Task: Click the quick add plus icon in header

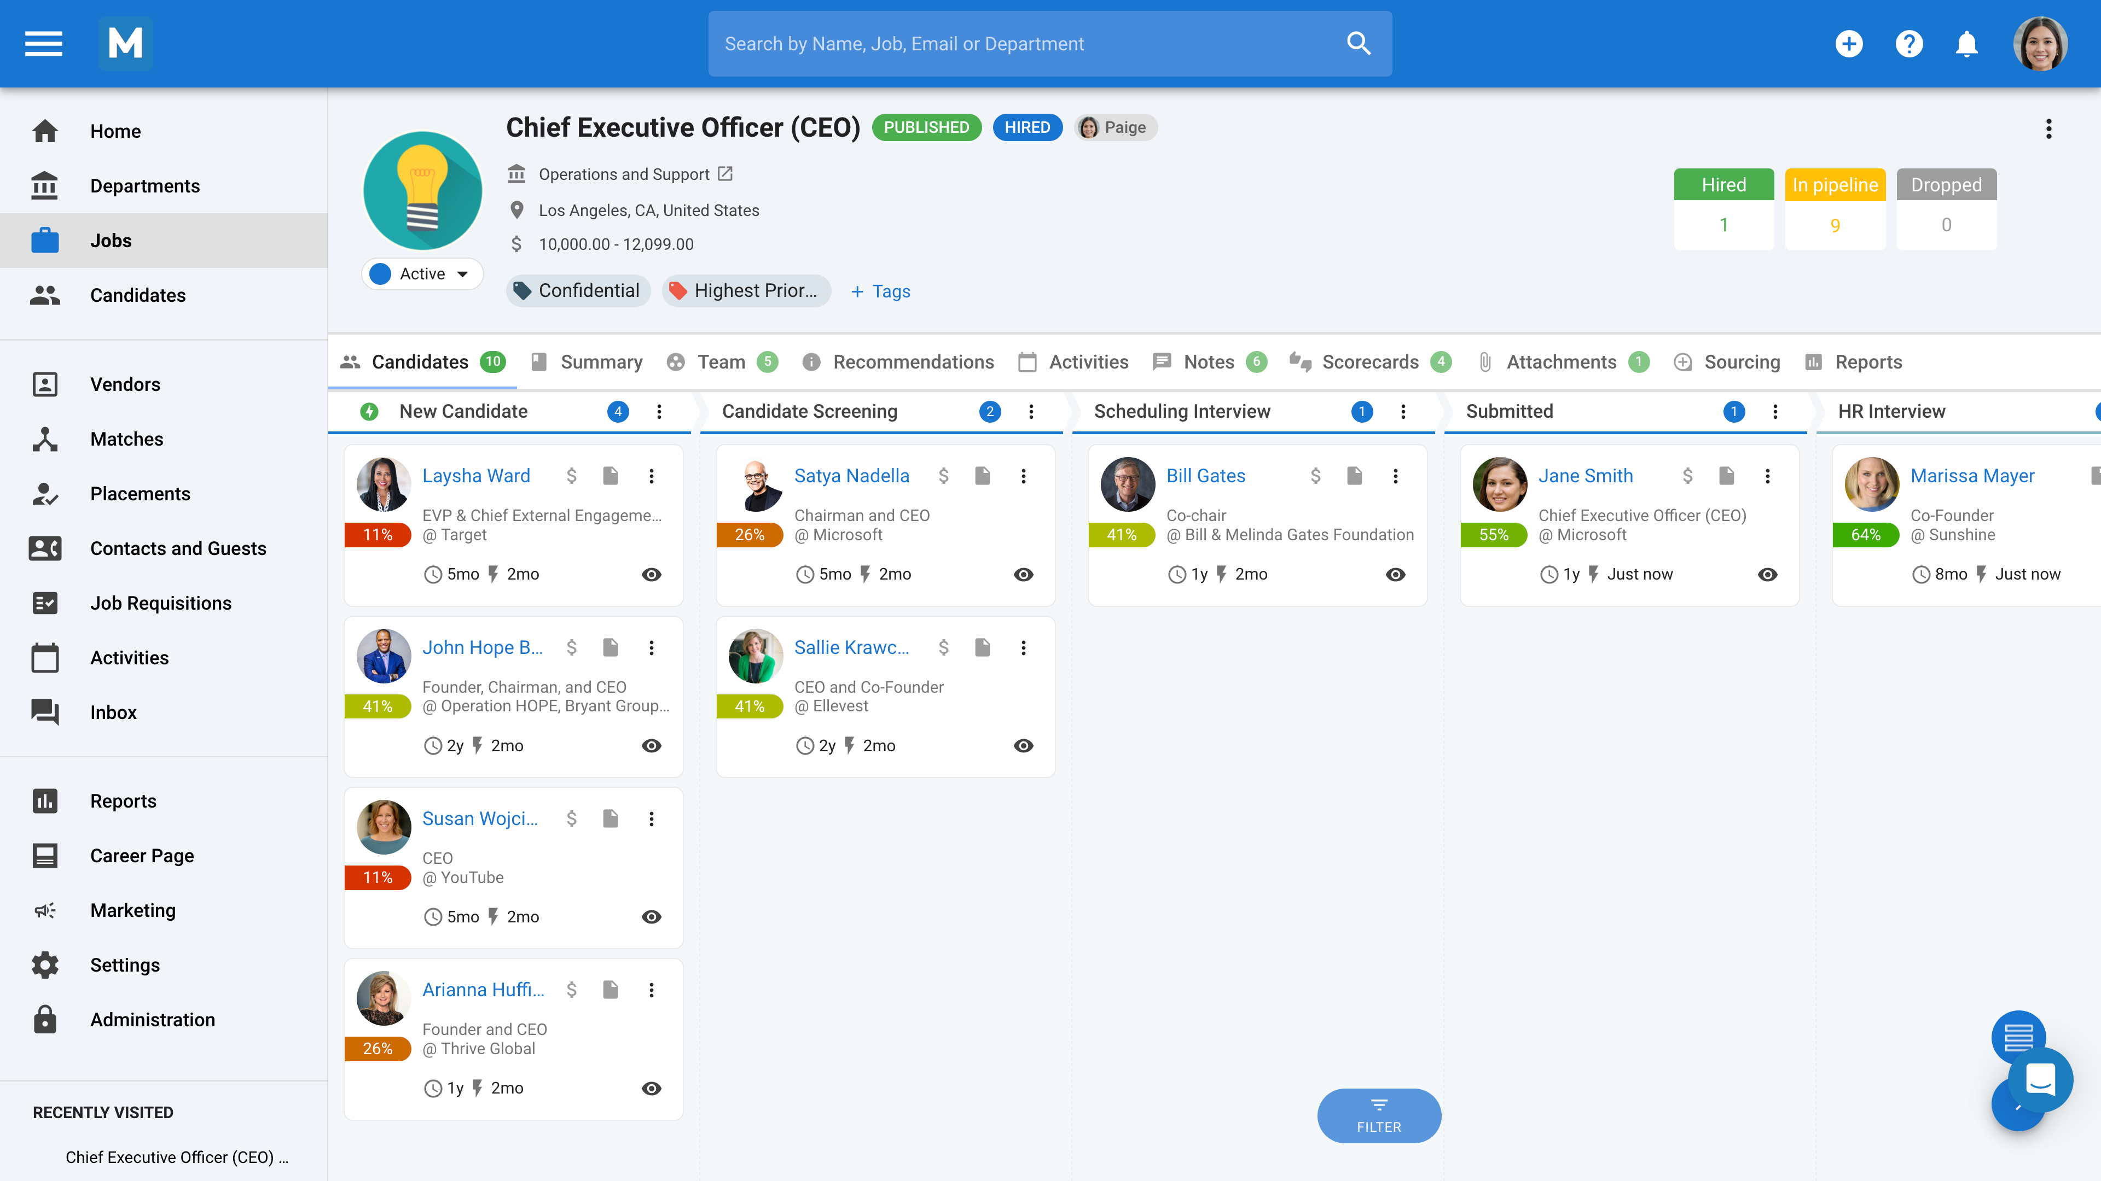Action: click(1850, 44)
